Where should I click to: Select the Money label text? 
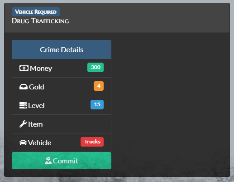[41, 69]
